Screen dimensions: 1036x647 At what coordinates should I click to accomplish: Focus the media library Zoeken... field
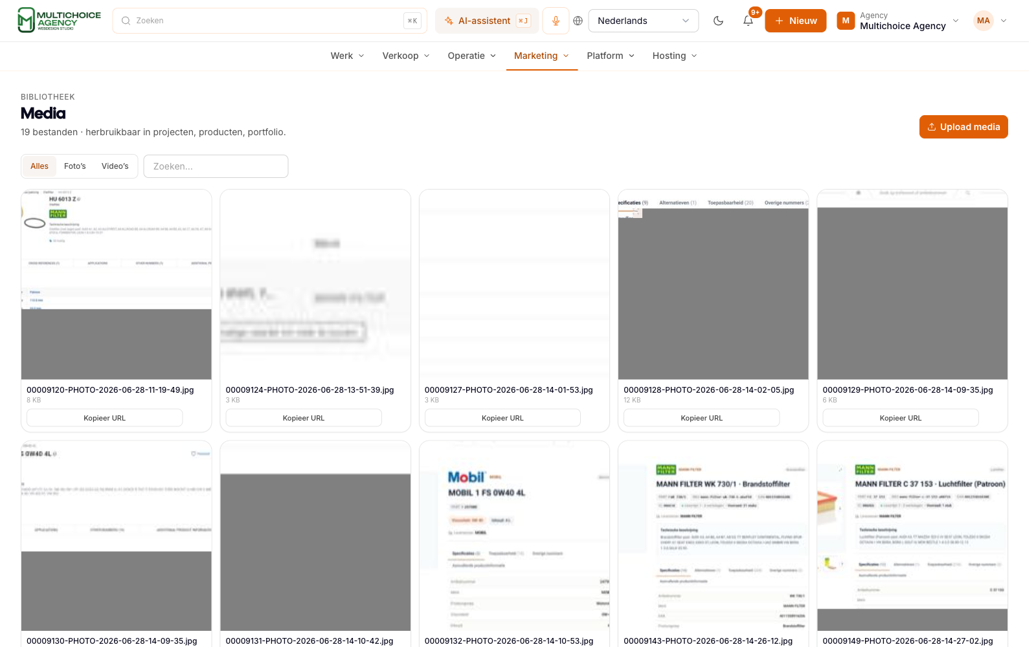point(216,166)
